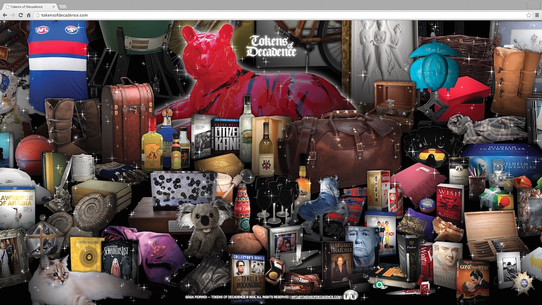542x305 pixels.
Task: Select the Margaret Thatcher book
Action: [337, 264]
